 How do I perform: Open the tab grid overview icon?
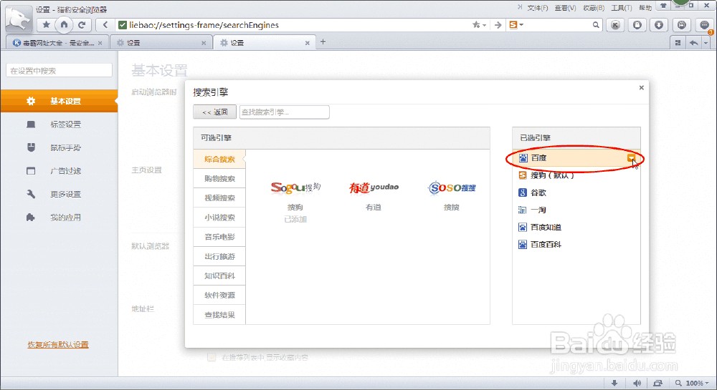click(x=678, y=42)
